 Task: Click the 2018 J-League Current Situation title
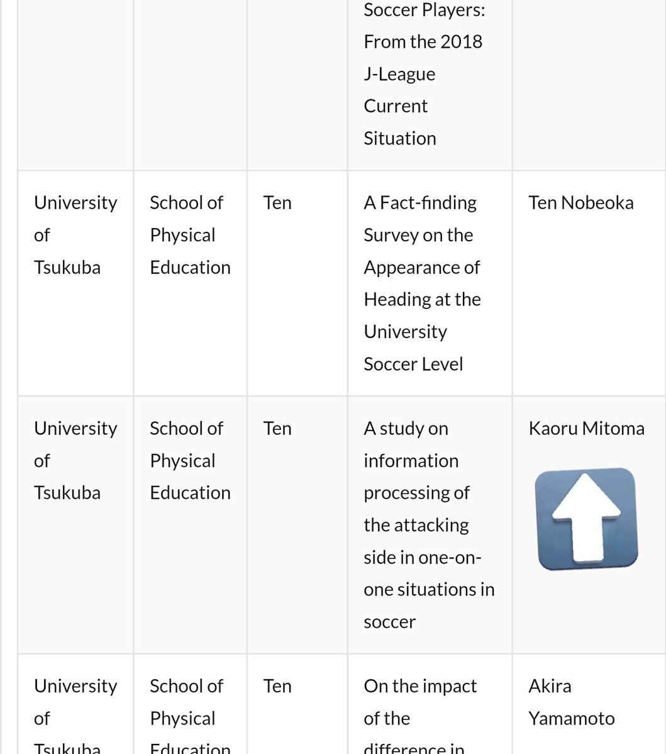click(423, 90)
